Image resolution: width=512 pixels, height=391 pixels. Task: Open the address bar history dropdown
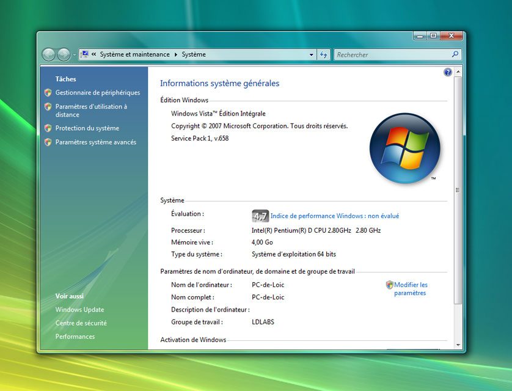(x=312, y=55)
